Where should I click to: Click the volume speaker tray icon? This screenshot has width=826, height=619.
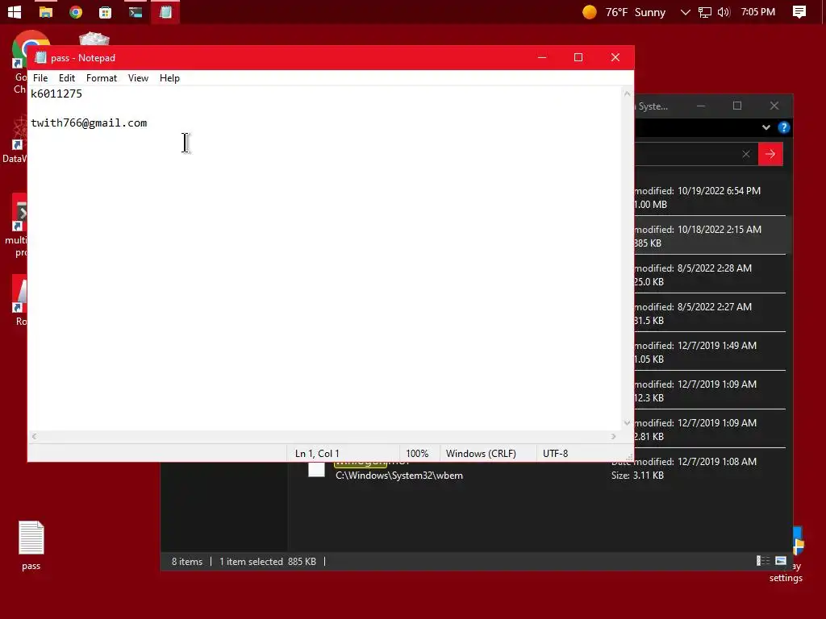click(724, 11)
